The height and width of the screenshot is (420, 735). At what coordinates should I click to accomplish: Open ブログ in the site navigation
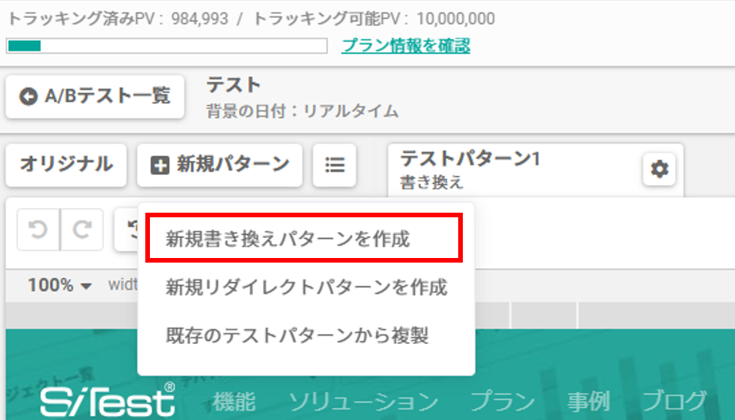coord(674,402)
